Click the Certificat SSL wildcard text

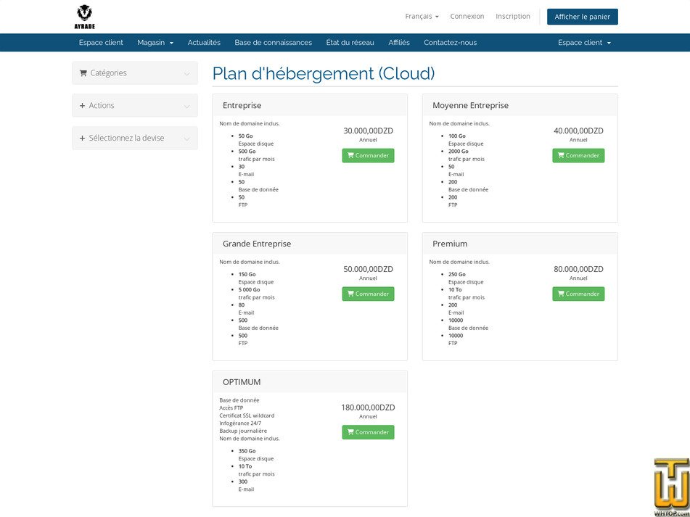[x=247, y=415]
